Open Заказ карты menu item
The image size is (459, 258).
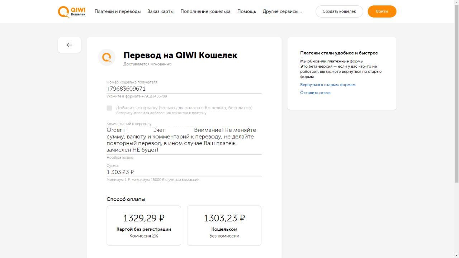[x=160, y=11]
